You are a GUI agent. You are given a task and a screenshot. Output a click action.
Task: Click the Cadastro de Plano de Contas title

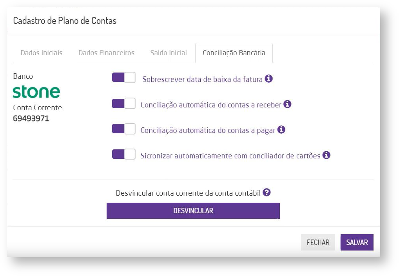coord(65,21)
